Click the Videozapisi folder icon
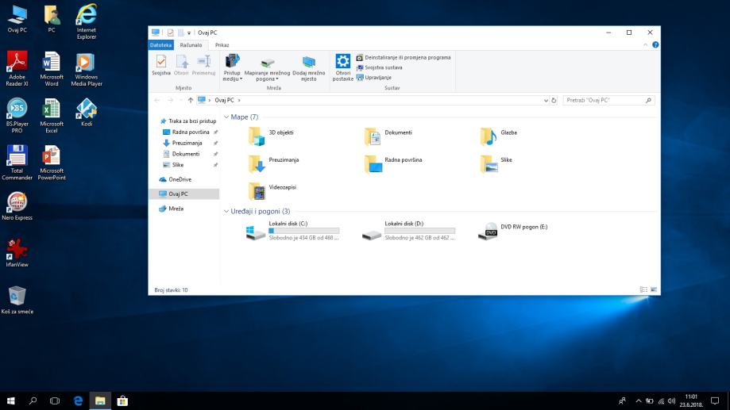The image size is (730, 410). tap(257, 190)
